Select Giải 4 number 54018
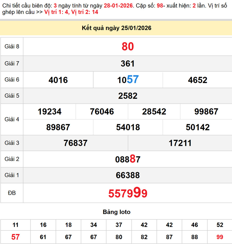The width and height of the screenshot is (232, 244). pos(128,127)
